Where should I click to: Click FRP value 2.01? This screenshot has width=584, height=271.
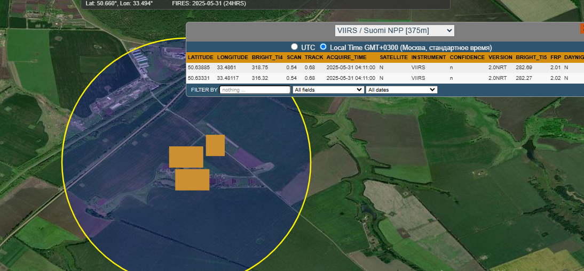click(x=555, y=68)
